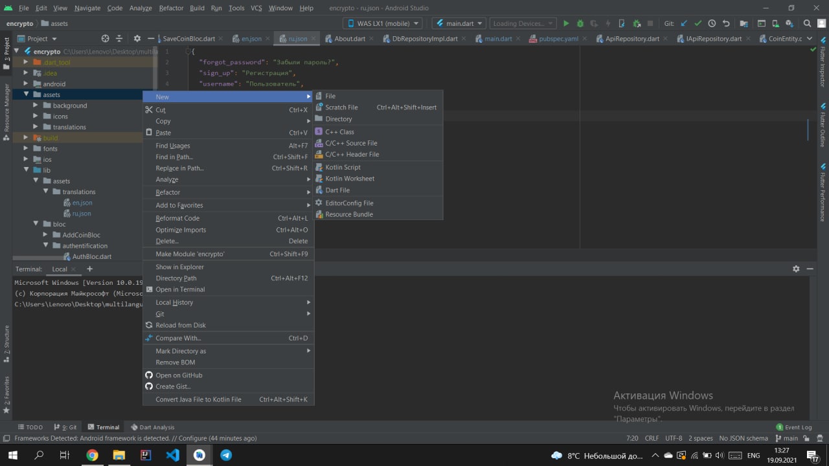The height and width of the screenshot is (466, 829).
Task: Open Refactor submenu in context menu
Action: coord(229,192)
